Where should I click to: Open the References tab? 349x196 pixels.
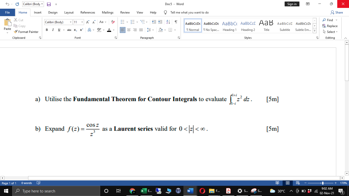[88, 12]
